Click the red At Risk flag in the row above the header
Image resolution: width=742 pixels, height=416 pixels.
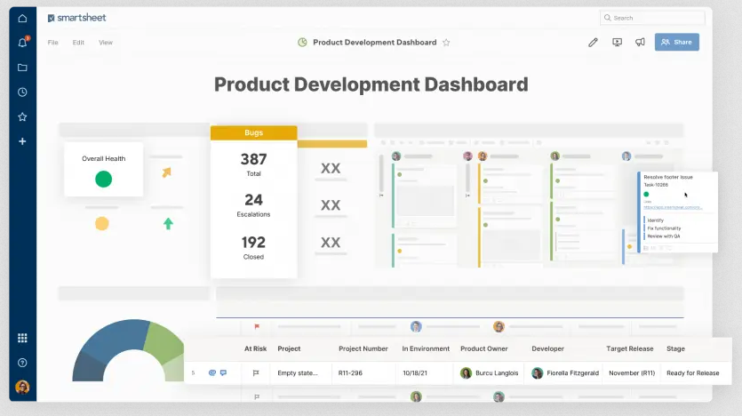257,326
